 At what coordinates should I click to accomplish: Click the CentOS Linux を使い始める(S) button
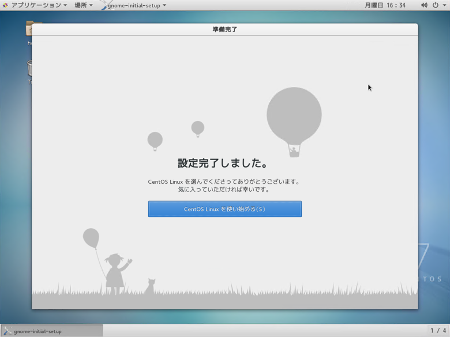point(225,209)
